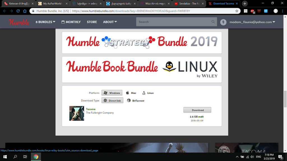Image resolution: width=287 pixels, height=161 pixels.
Task: Open the Chrome three-dot menu
Action: (x=283, y=11)
